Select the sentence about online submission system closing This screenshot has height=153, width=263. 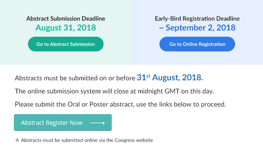pyautogui.click(x=115, y=91)
